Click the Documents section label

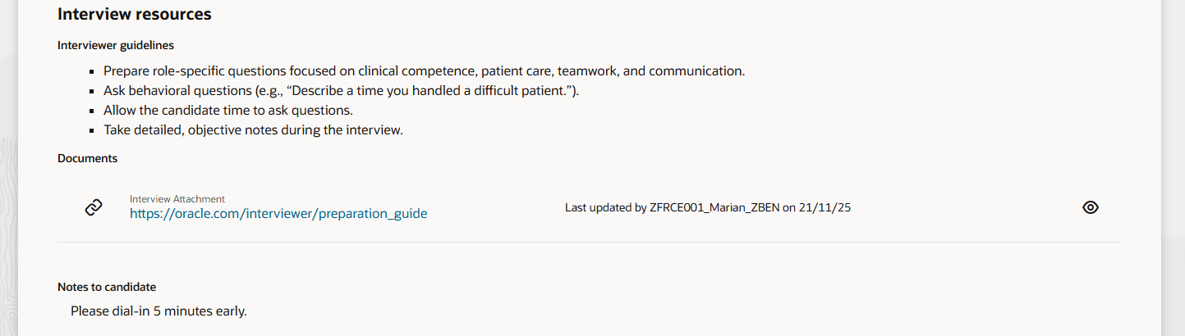pyautogui.click(x=88, y=159)
